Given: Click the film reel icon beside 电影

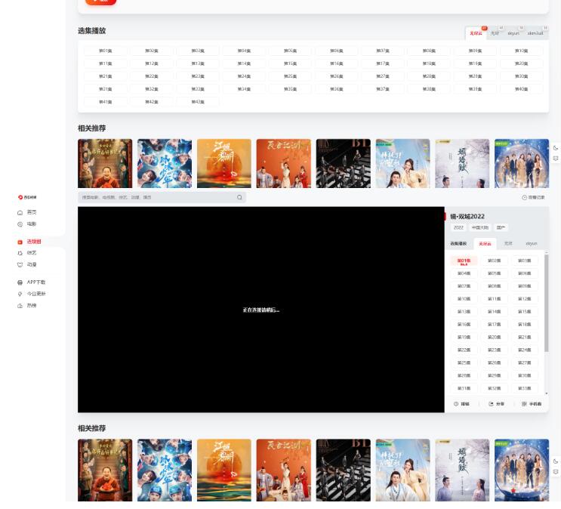Looking at the screenshot, I should pyautogui.click(x=20, y=224).
